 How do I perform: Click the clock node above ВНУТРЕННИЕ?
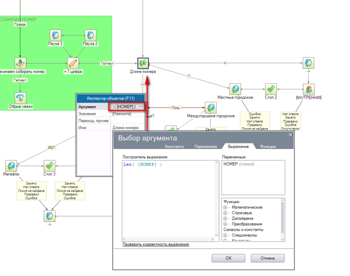[x=308, y=63]
